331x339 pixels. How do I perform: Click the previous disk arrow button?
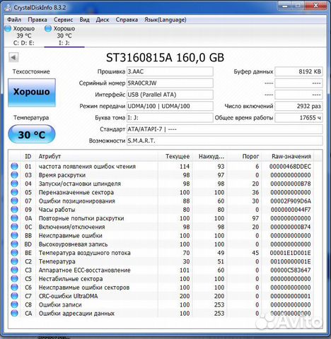click(x=13, y=57)
